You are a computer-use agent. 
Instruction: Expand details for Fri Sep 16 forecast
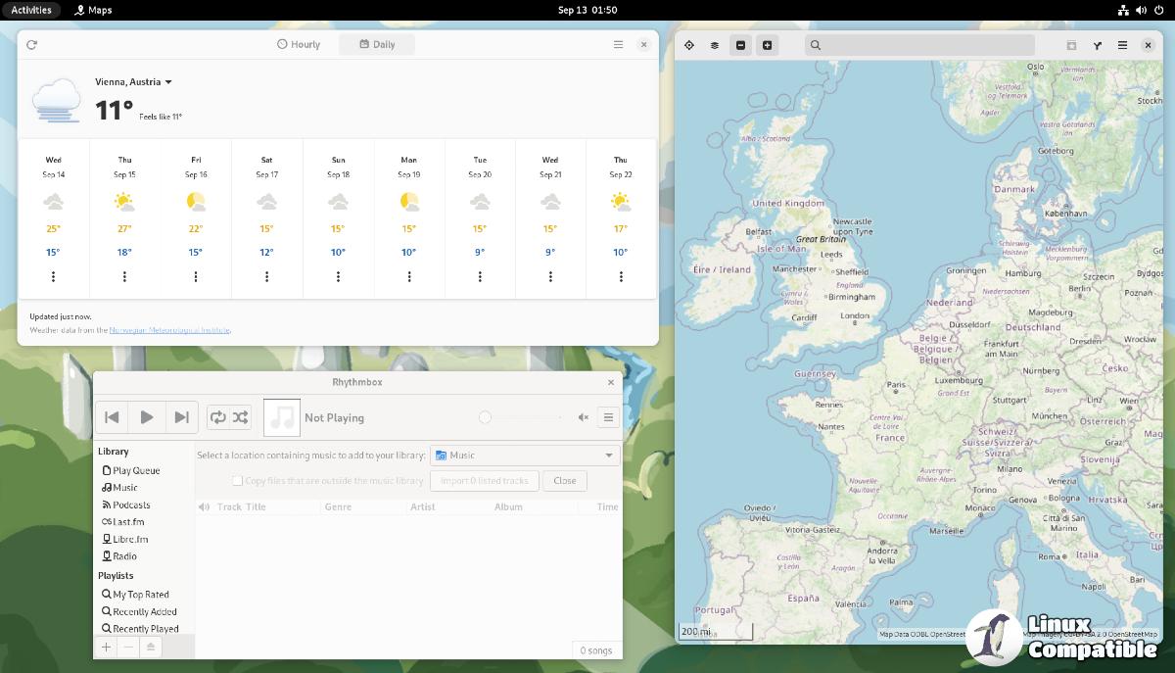[196, 276]
